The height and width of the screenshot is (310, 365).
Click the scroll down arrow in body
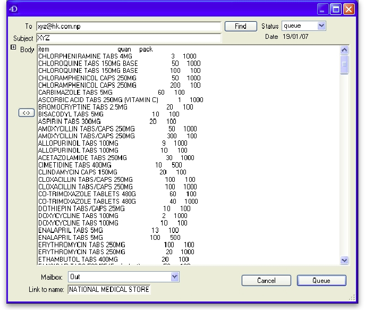coord(344,260)
